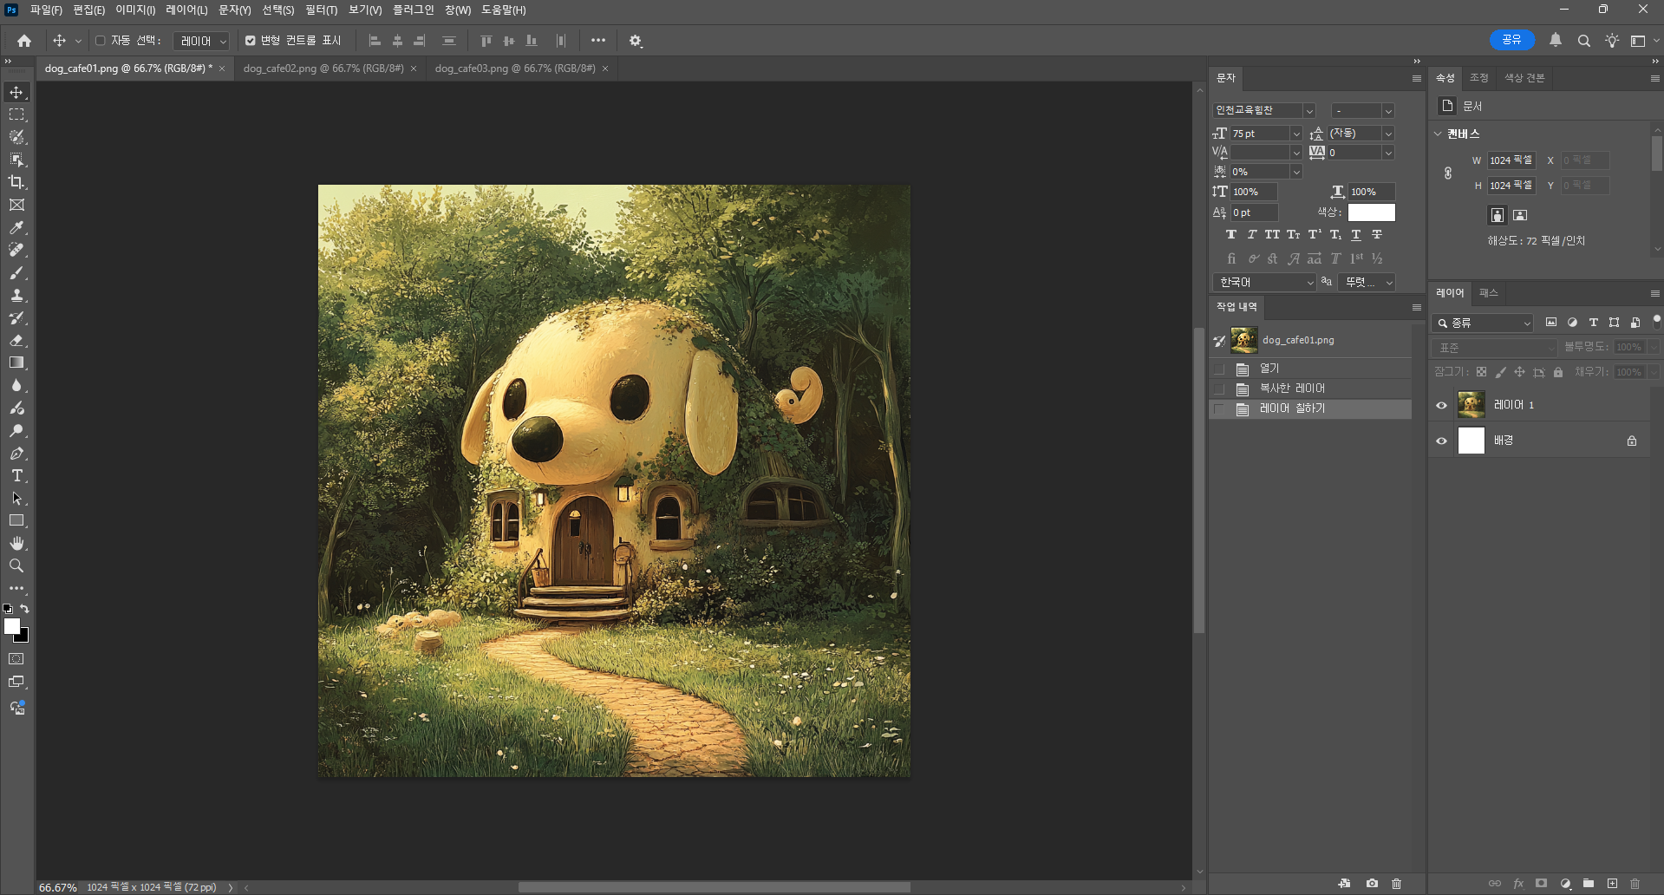This screenshot has width=1664, height=895.
Task: Toggle lock all layer button
Action: (x=1558, y=372)
